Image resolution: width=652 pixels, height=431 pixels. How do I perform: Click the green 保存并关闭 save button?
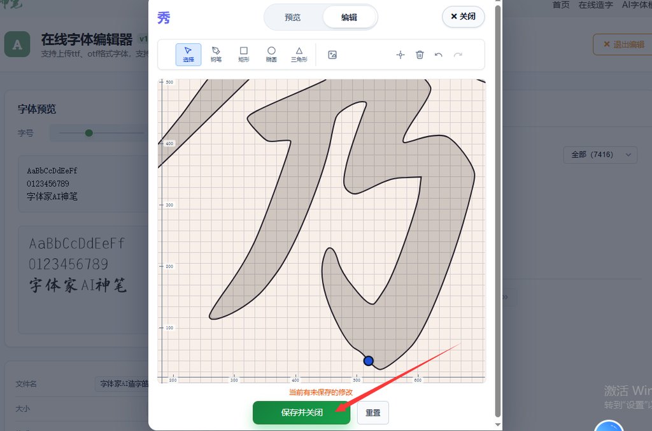[301, 412]
